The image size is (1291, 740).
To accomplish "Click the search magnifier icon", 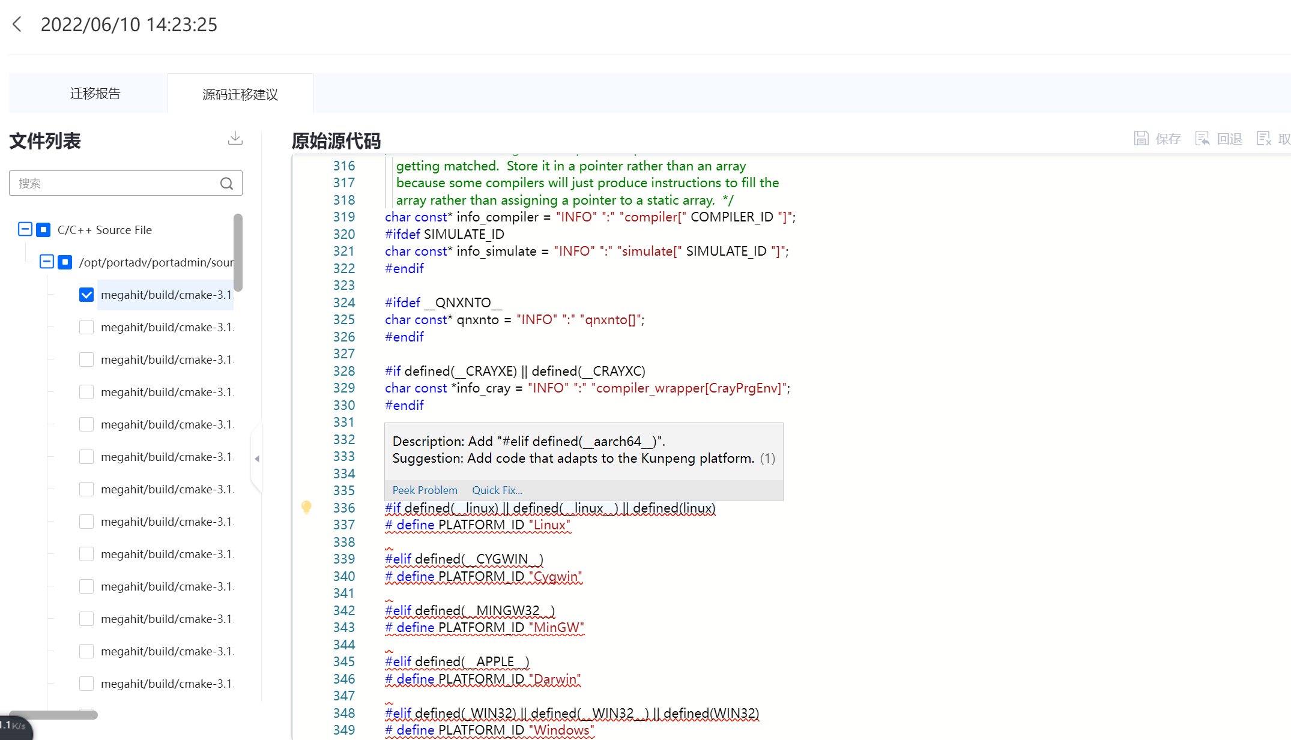I will (x=226, y=184).
